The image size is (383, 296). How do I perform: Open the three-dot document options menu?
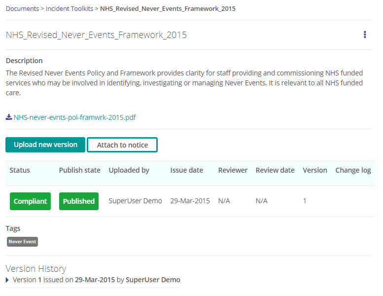(365, 35)
